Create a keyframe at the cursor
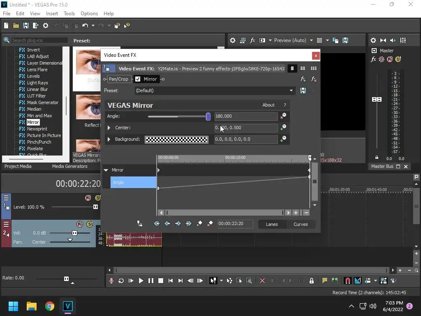The image size is (421, 316). click(199, 223)
